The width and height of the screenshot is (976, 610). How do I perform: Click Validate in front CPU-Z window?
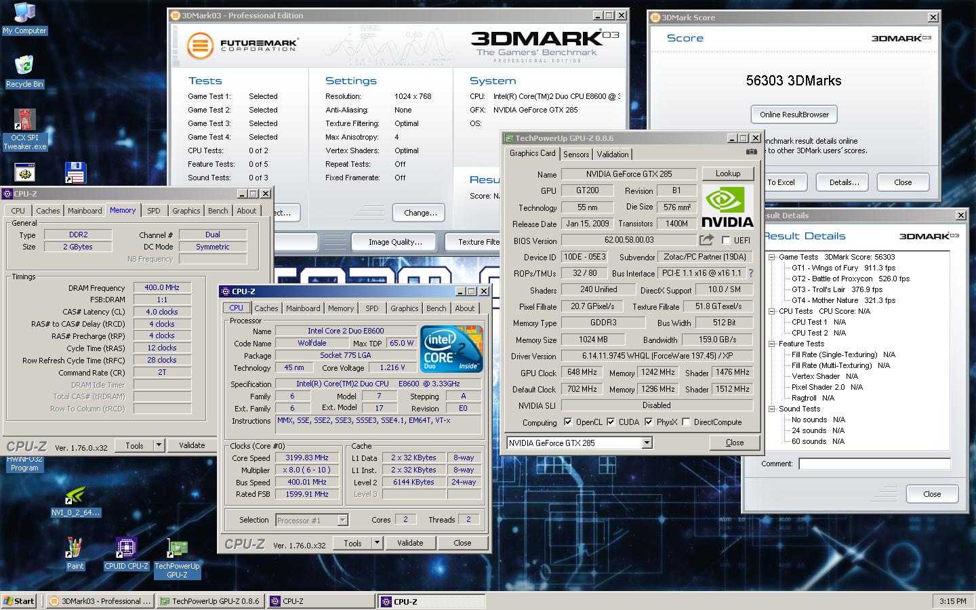click(x=410, y=543)
